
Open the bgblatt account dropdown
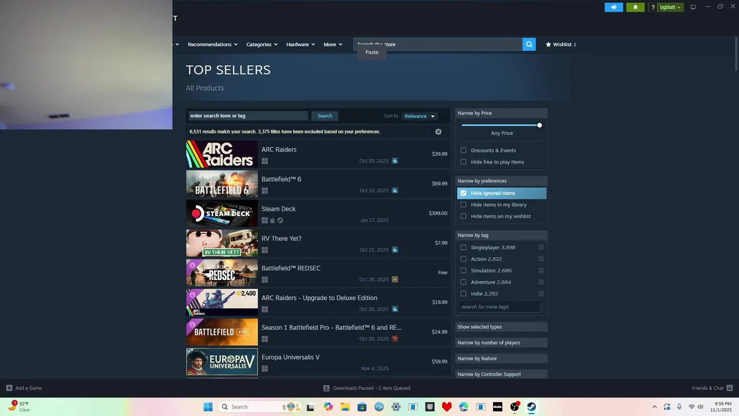670,7
